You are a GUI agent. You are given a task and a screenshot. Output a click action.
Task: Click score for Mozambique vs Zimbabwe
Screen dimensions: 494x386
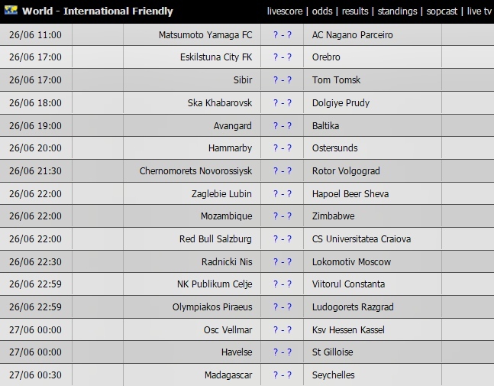pos(283,216)
